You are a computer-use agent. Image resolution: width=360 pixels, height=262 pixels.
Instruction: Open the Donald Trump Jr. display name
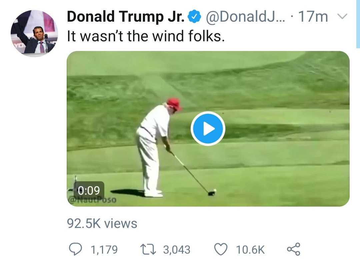coord(126,17)
